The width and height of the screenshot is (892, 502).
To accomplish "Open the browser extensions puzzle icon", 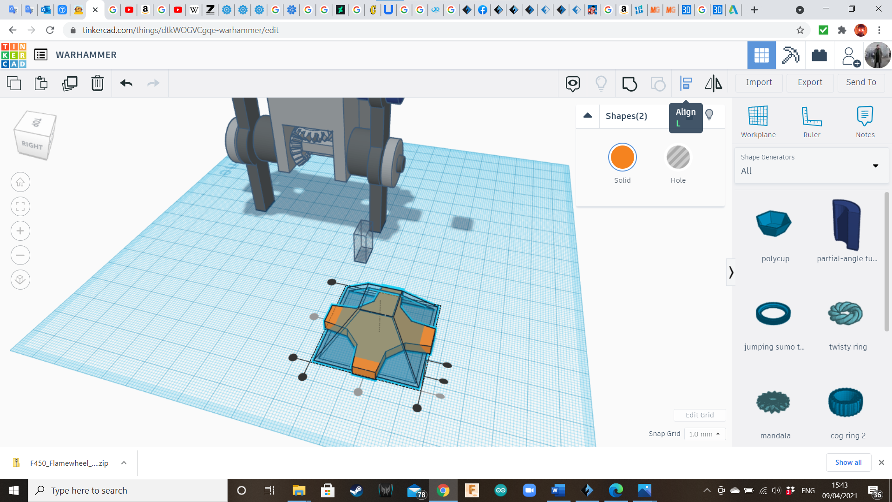I will pos(842,30).
